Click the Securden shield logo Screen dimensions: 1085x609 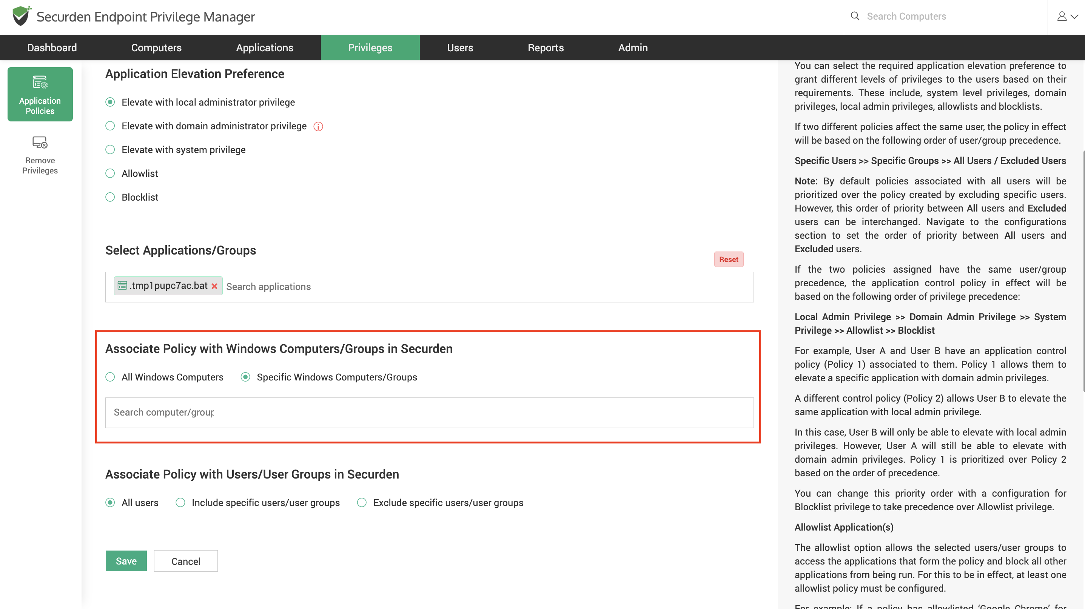(x=22, y=16)
